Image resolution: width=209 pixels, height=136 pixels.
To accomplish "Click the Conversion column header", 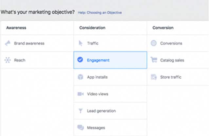I will click(x=163, y=28).
